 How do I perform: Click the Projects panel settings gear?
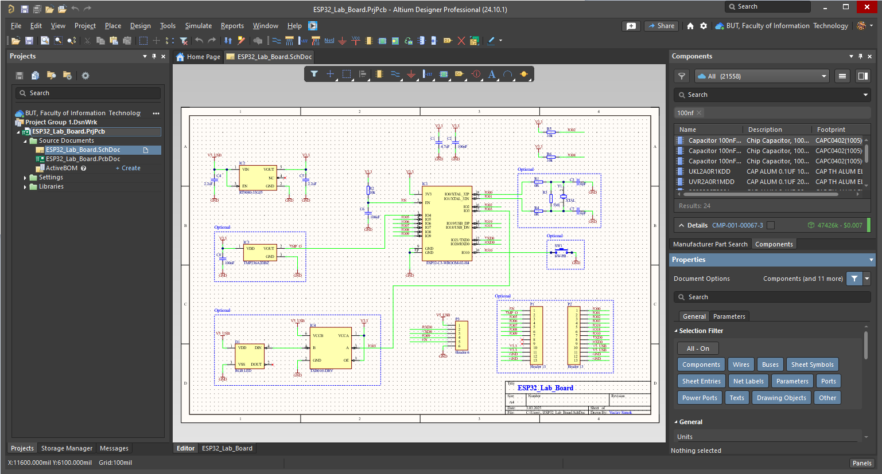(x=86, y=76)
